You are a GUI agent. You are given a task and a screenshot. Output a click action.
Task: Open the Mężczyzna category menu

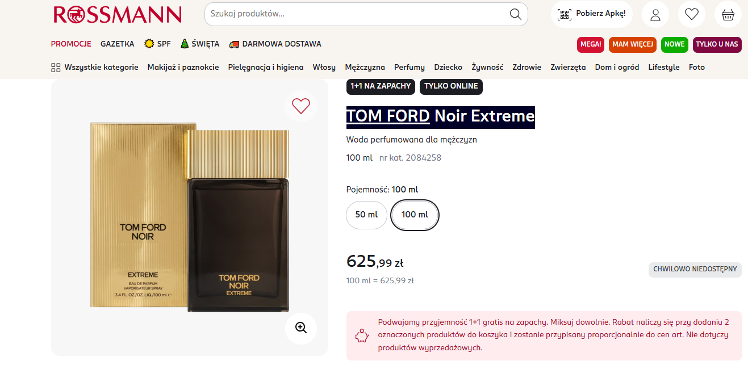(365, 67)
